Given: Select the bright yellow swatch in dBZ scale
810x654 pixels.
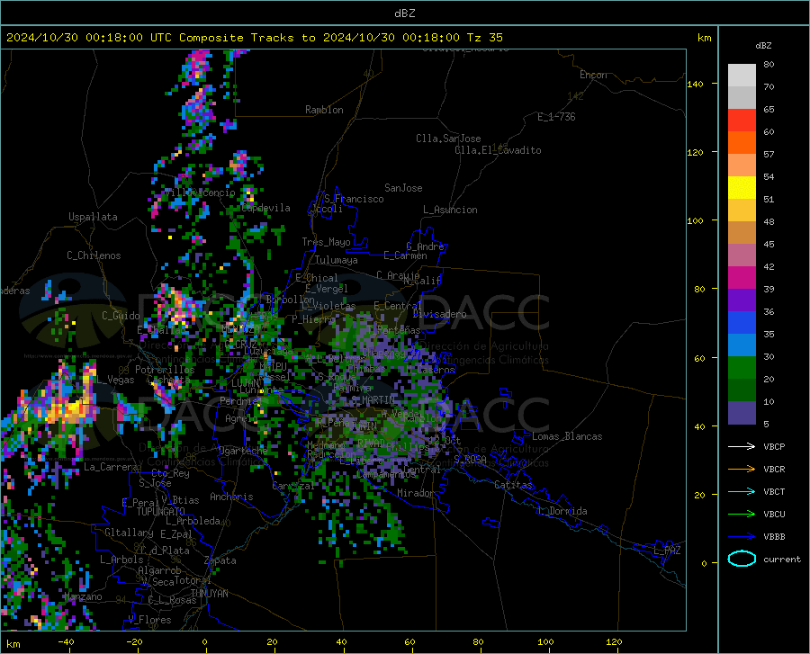Looking at the screenshot, I should point(742,188).
